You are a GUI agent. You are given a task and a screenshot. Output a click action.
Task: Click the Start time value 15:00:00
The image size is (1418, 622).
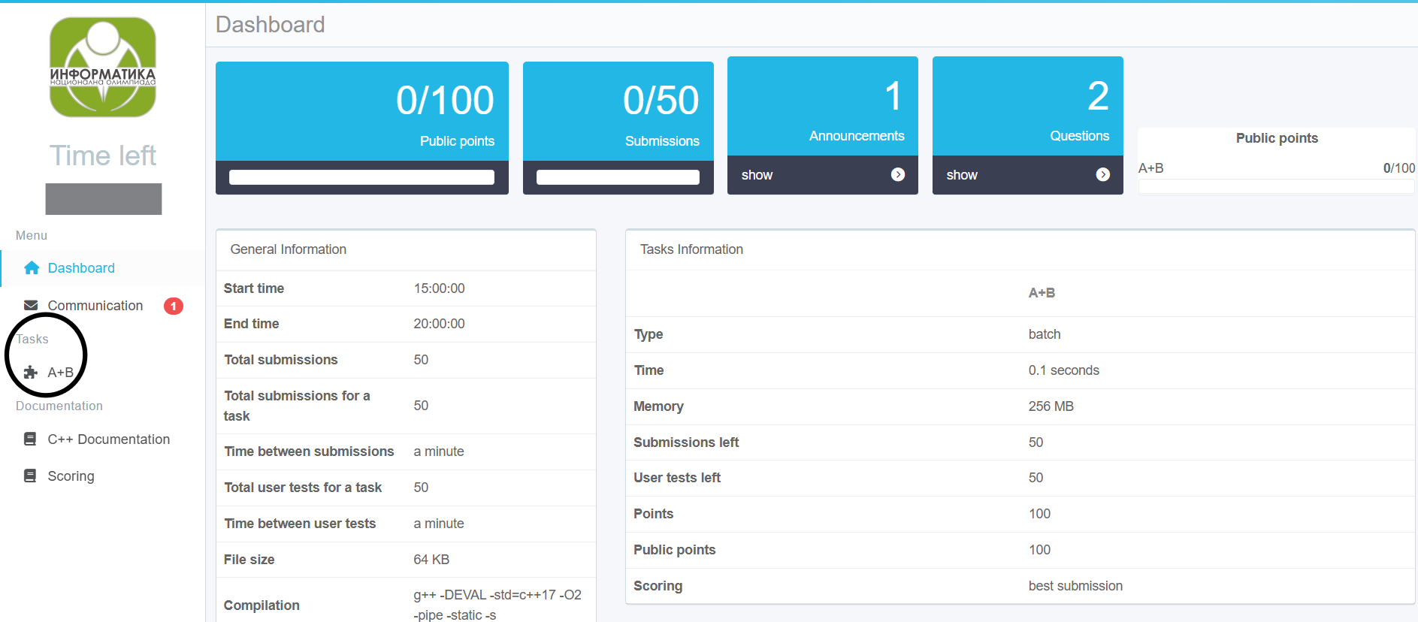[x=440, y=288]
